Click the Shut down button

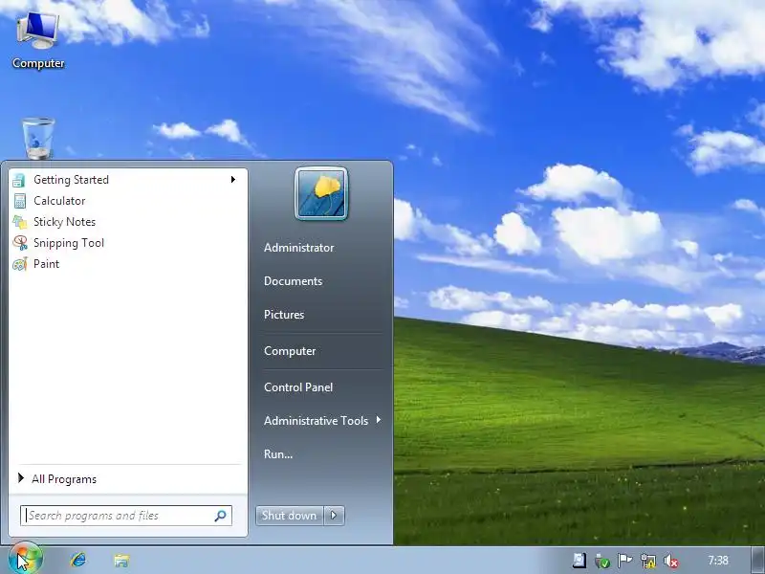(290, 516)
